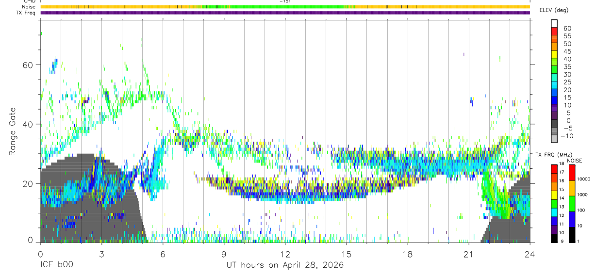Click the black TX FRQ segment between 9 and 10
This screenshot has height=275, width=596.
click(x=554, y=237)
